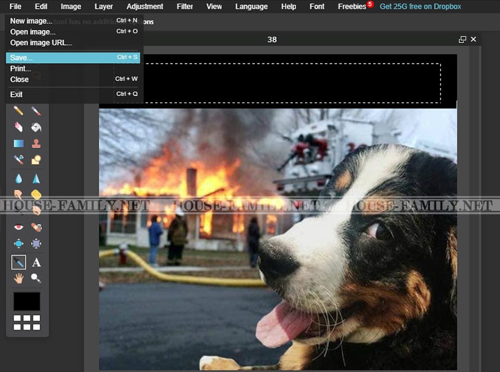Screen dimensions: 500x372
Task: Open the Help menu
Action: (x=289, y=6)
